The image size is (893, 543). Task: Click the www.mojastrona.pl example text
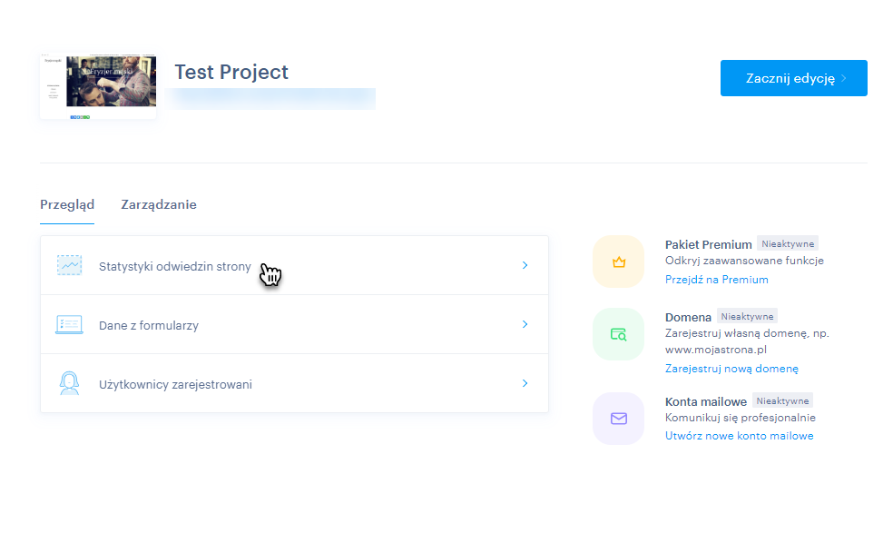(716, 350)
